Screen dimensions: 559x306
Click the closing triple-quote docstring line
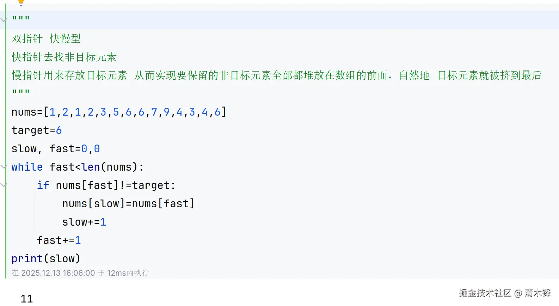(x=21, y=91)
